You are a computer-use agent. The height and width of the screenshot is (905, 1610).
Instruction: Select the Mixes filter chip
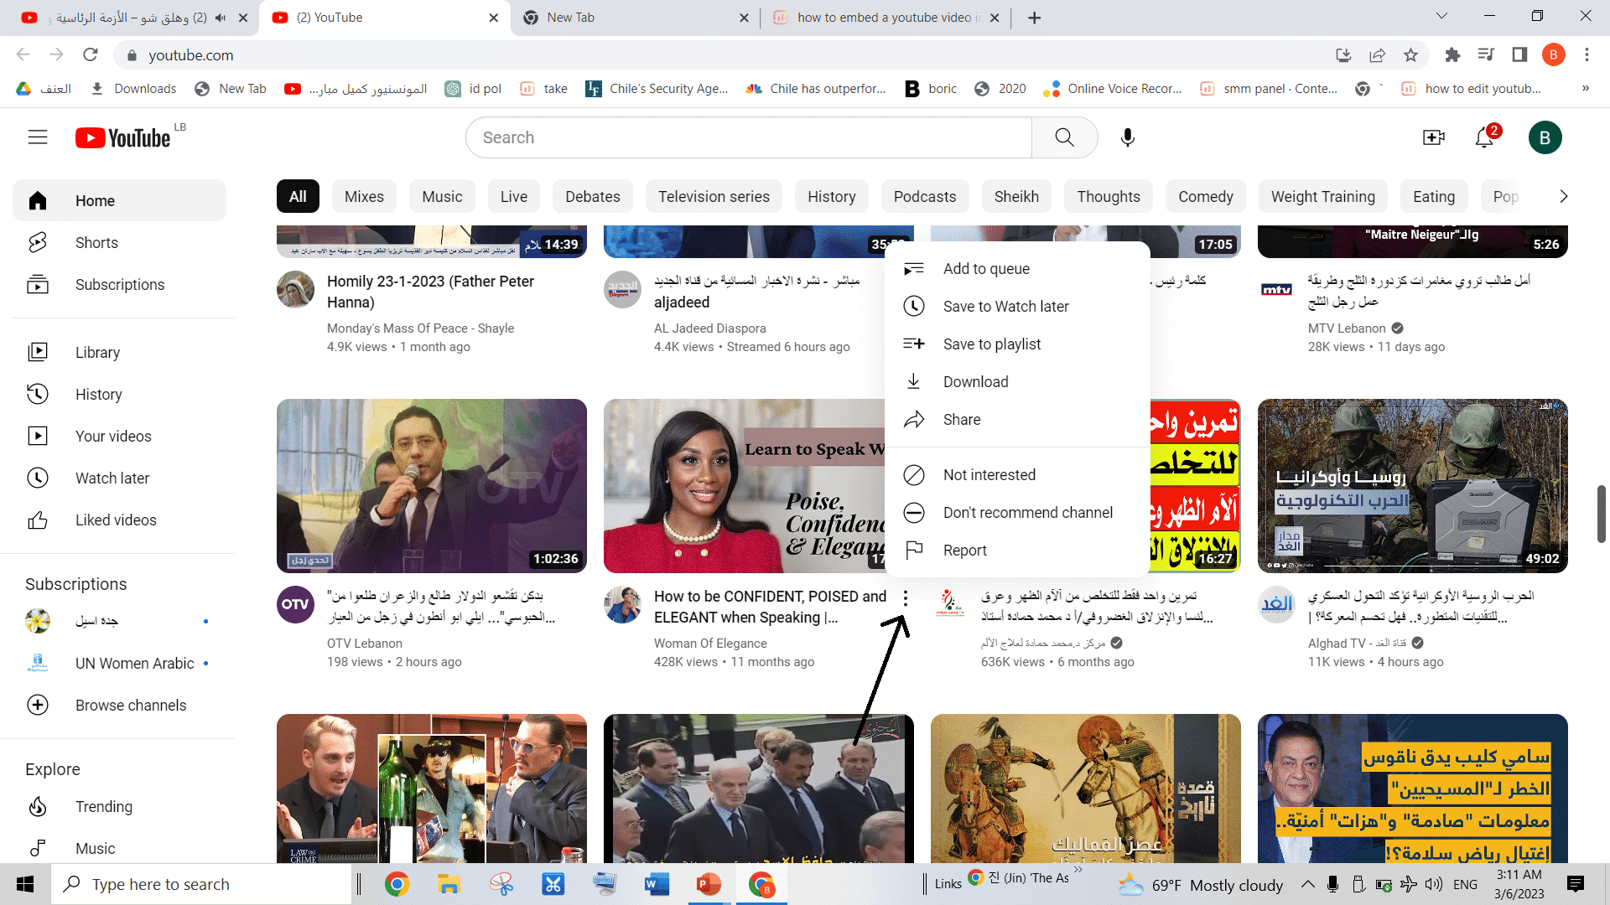tap(364, 197)
